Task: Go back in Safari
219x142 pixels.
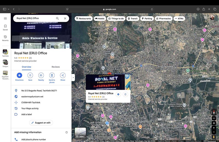Action: pyautogui.click(x=14, y=9)
